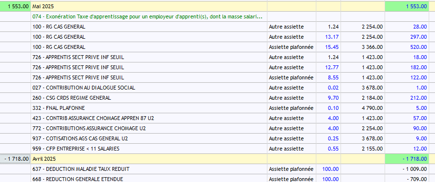Viewport: 435px width, 182px height.
Task: Click base 4 790.00 for FNAL PLAFONNE
Action: coord(373,108)
